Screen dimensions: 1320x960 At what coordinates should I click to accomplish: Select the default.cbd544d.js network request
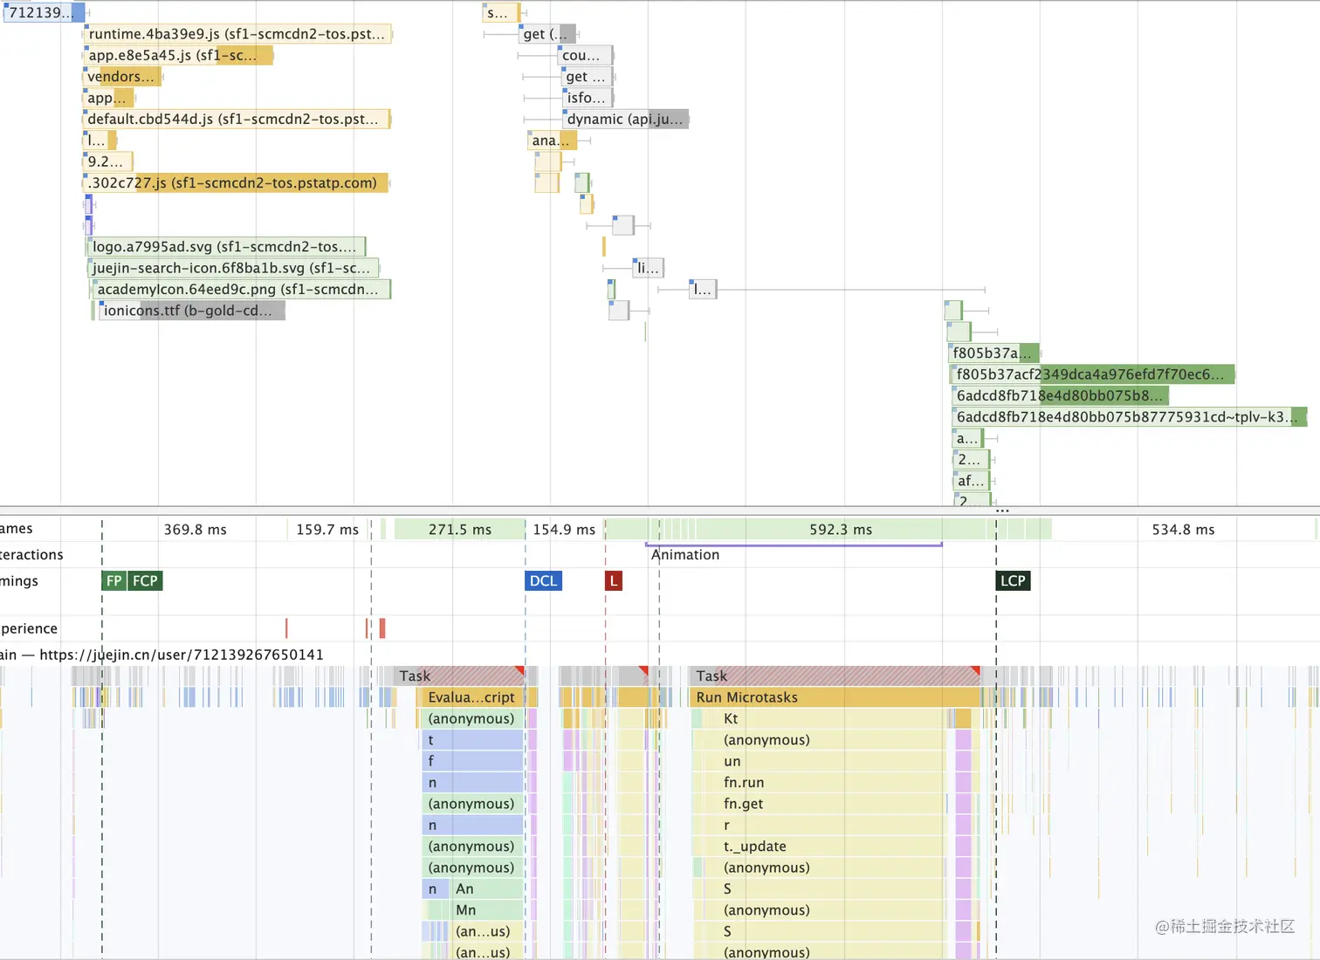pyautogui.click(x=237, y=119)
